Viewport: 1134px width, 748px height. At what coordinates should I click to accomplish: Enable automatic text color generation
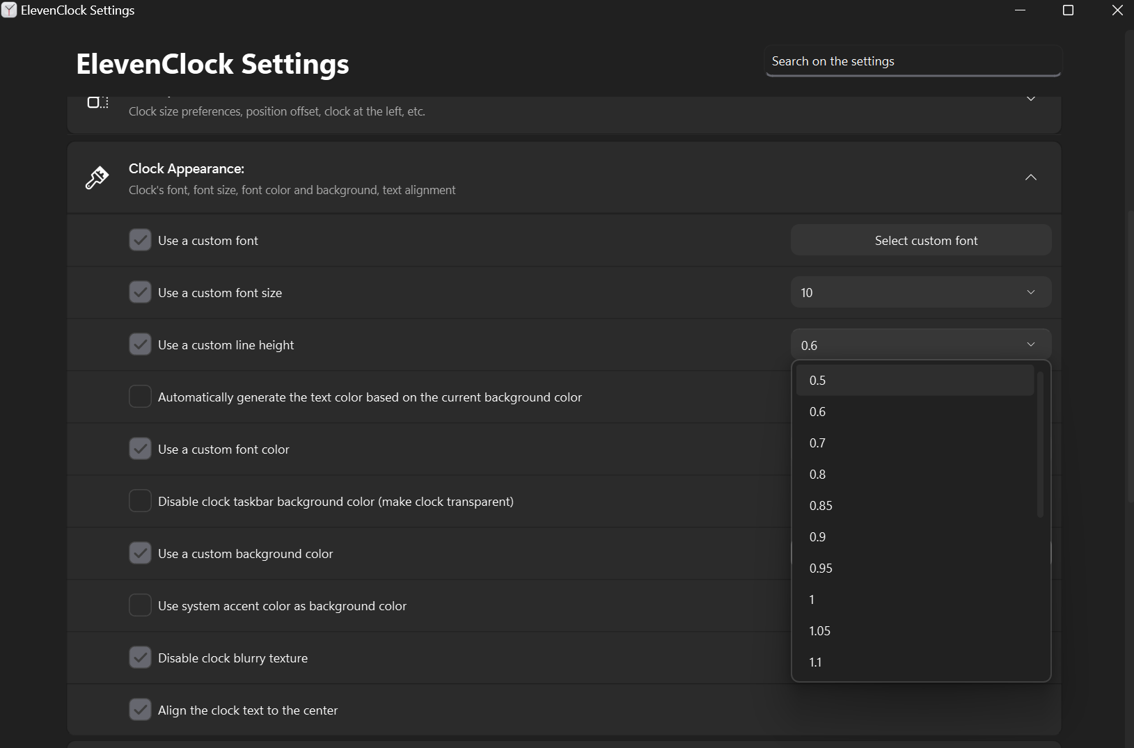pyautogui.click(x=140, y=396)
